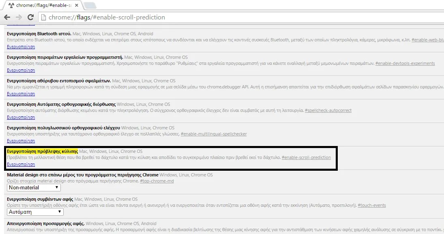Click title Ενεργοποίηση Αυτόματης ορθογραφικής διόρθωσης
444x234 pixels.
(61, 104)
